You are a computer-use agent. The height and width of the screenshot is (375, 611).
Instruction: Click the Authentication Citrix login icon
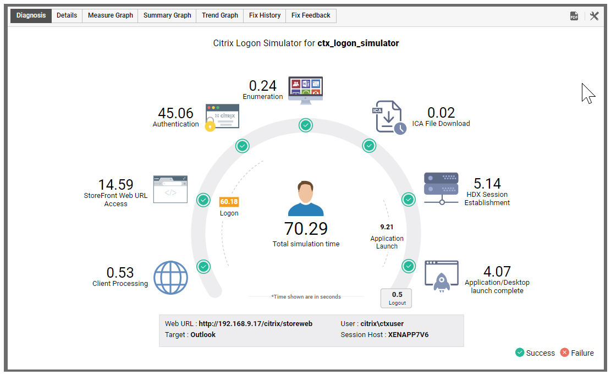(x=222, y=117)
